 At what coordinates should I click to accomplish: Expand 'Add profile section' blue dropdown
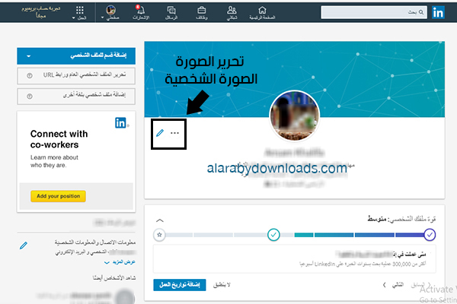tap(76, 55)
